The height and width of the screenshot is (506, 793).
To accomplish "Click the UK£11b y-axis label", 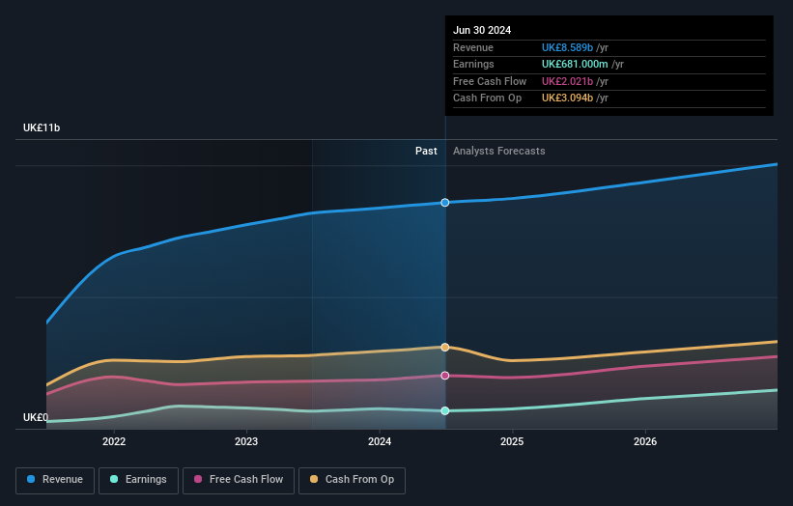I will click(42, 127).
